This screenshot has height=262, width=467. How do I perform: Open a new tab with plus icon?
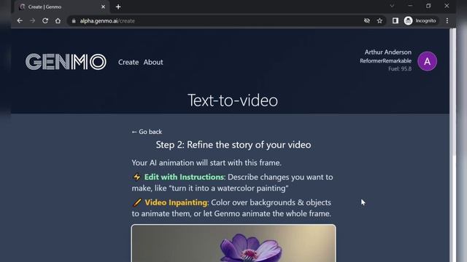(118, 7)
